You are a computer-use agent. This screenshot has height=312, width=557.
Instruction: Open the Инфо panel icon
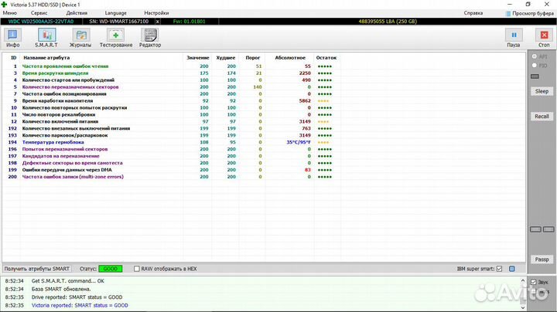[13, 37]
